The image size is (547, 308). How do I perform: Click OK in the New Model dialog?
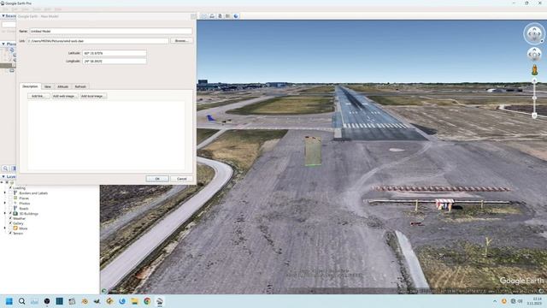click(157, 179)
